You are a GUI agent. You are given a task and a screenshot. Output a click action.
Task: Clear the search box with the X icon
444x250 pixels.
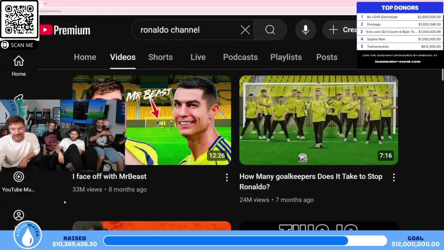(x=245, y=30)
